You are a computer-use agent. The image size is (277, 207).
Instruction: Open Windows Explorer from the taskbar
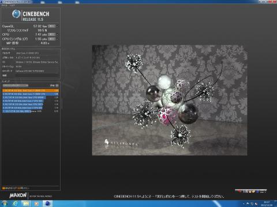[26, 204]
